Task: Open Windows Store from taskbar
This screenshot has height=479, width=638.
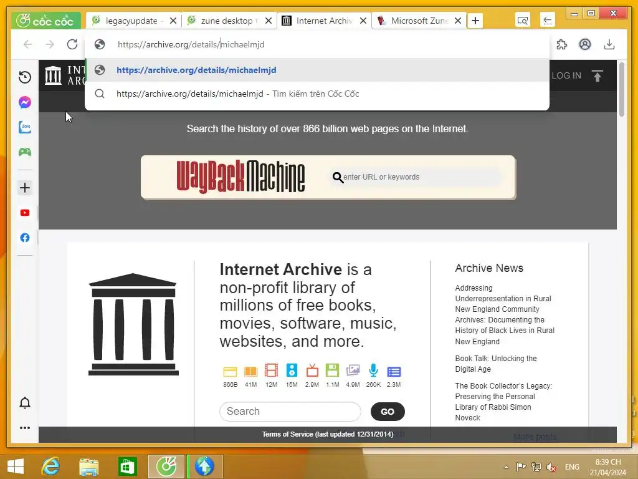Action: pyautogui.click(x=127, y=467)
